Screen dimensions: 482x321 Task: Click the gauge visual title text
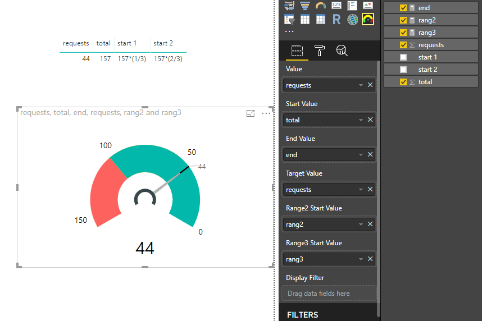tap(101, 113)
